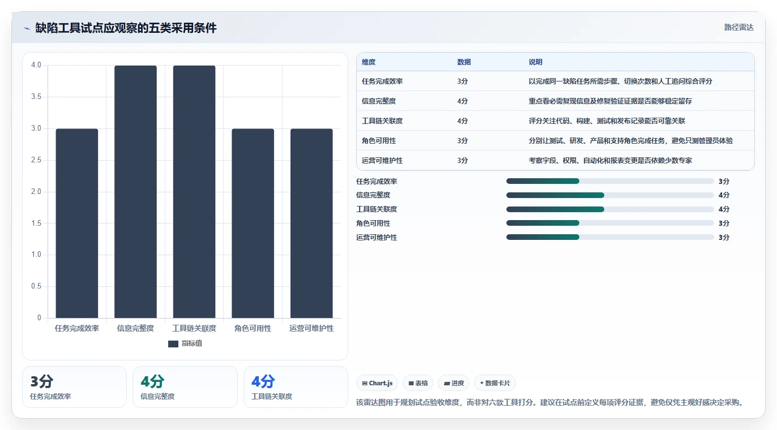
Task: Click the description starting 考察字段
Action: 610,161
